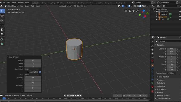Toggle lock on Rotation X
The image size is (181, 102).
pyautogui.click(x=177, y=57)
